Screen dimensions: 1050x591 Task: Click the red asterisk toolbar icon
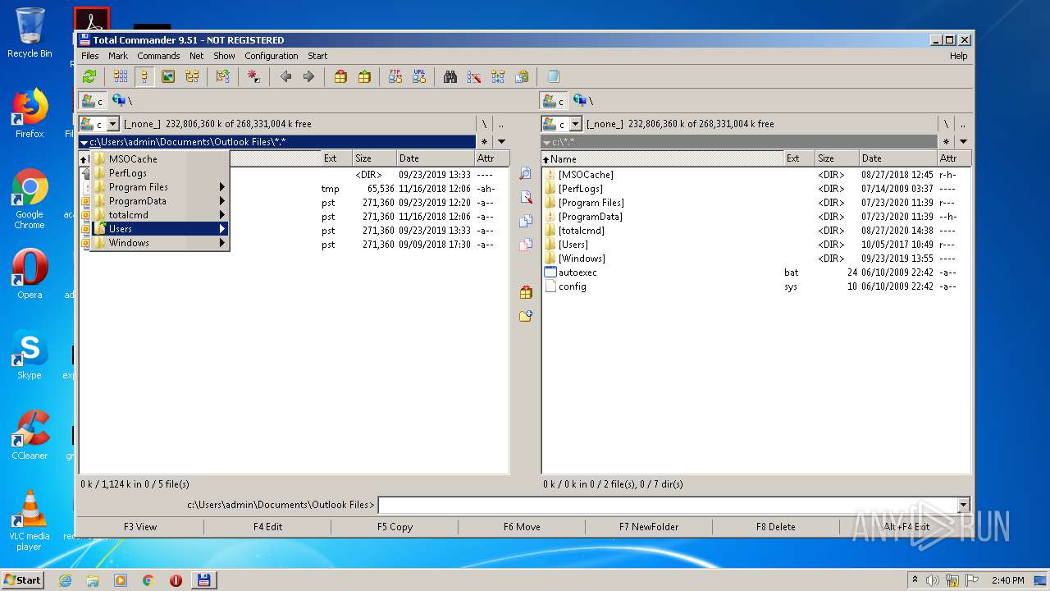point(253,76)
